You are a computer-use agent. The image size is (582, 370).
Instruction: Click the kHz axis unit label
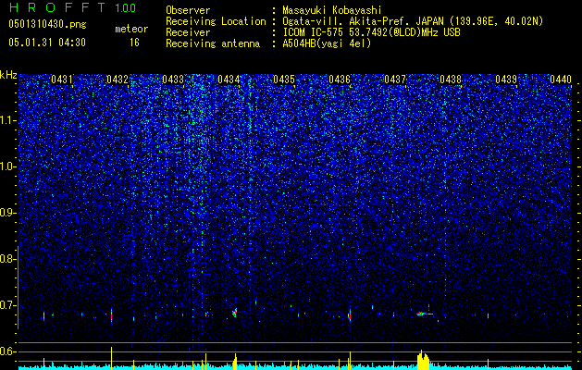coord(8,75)
